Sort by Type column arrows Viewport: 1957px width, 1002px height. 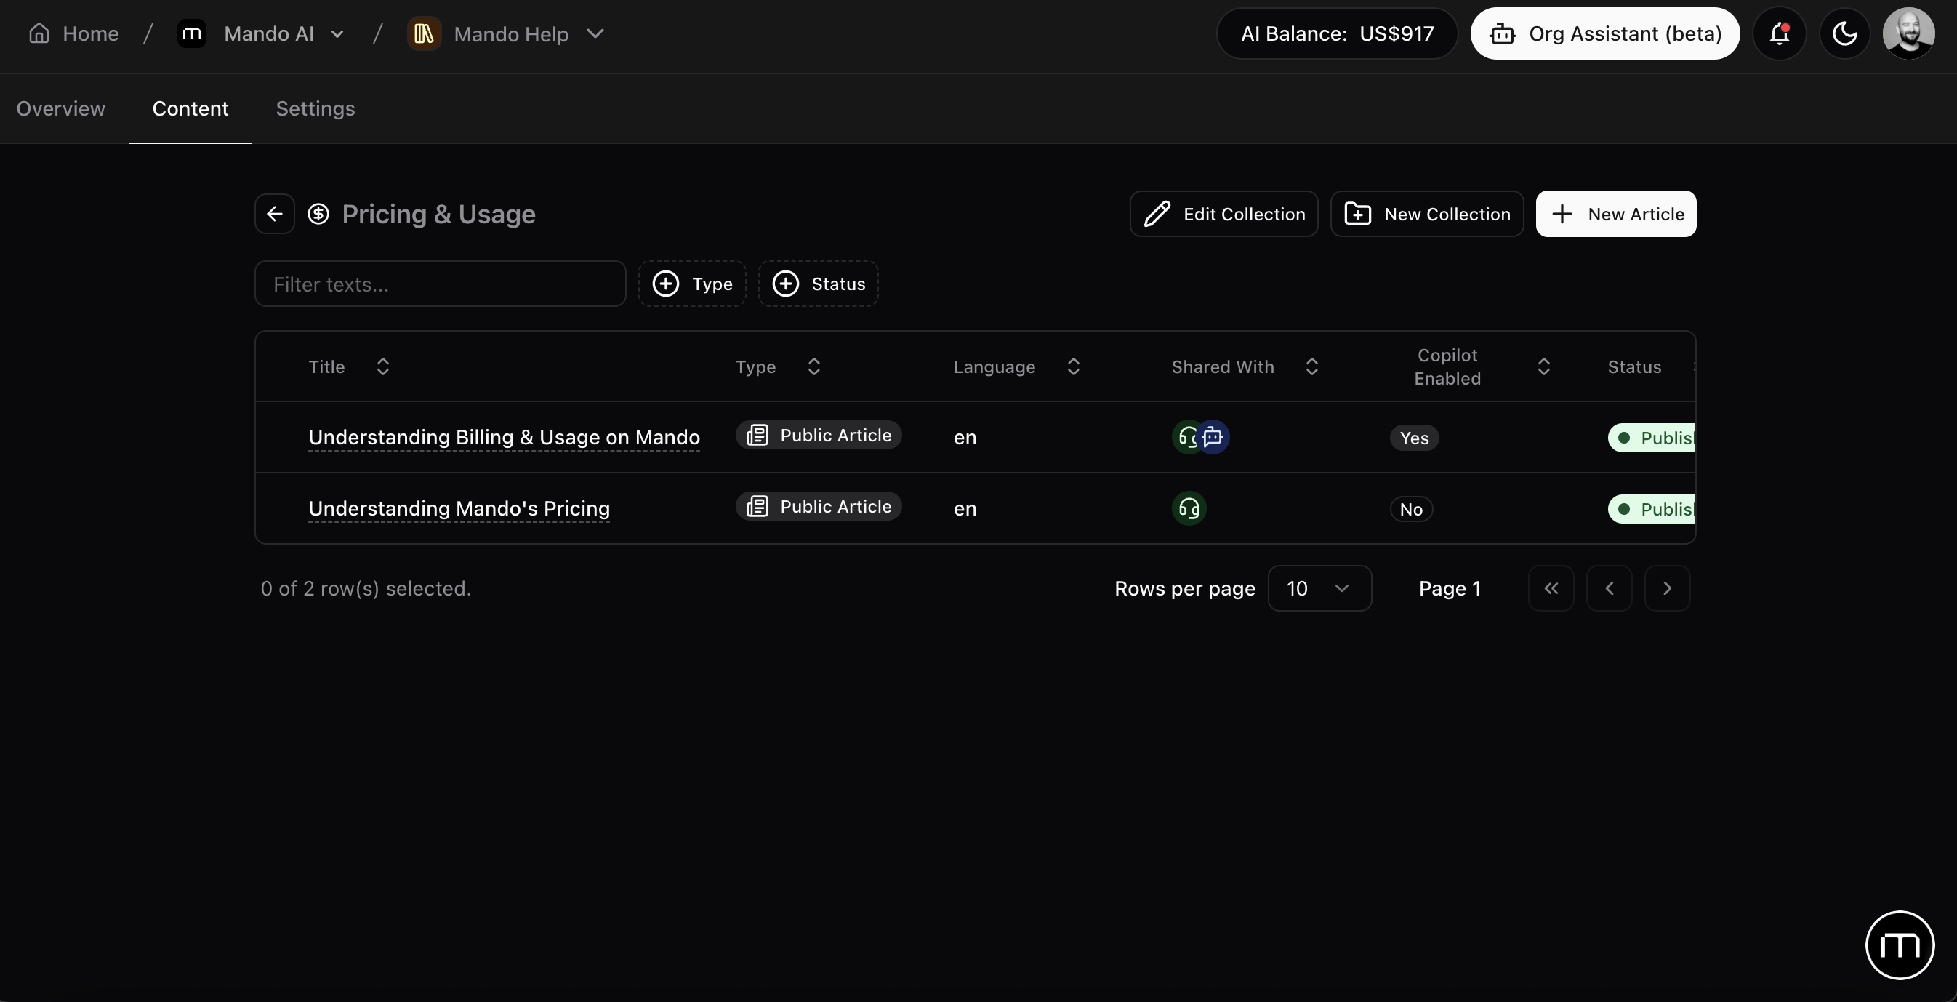[813, 366]
